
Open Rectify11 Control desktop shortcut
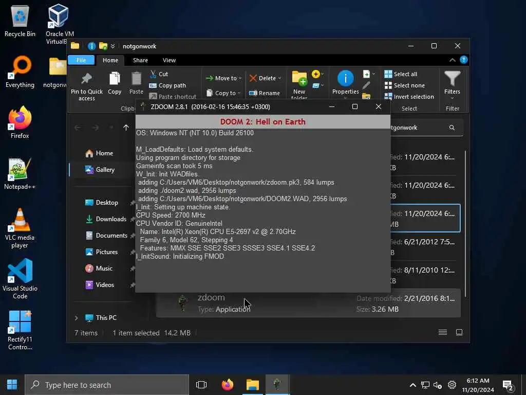[20, 330]
